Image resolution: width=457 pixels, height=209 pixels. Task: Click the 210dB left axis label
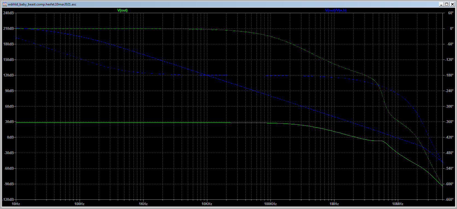[x=8, y=29]
